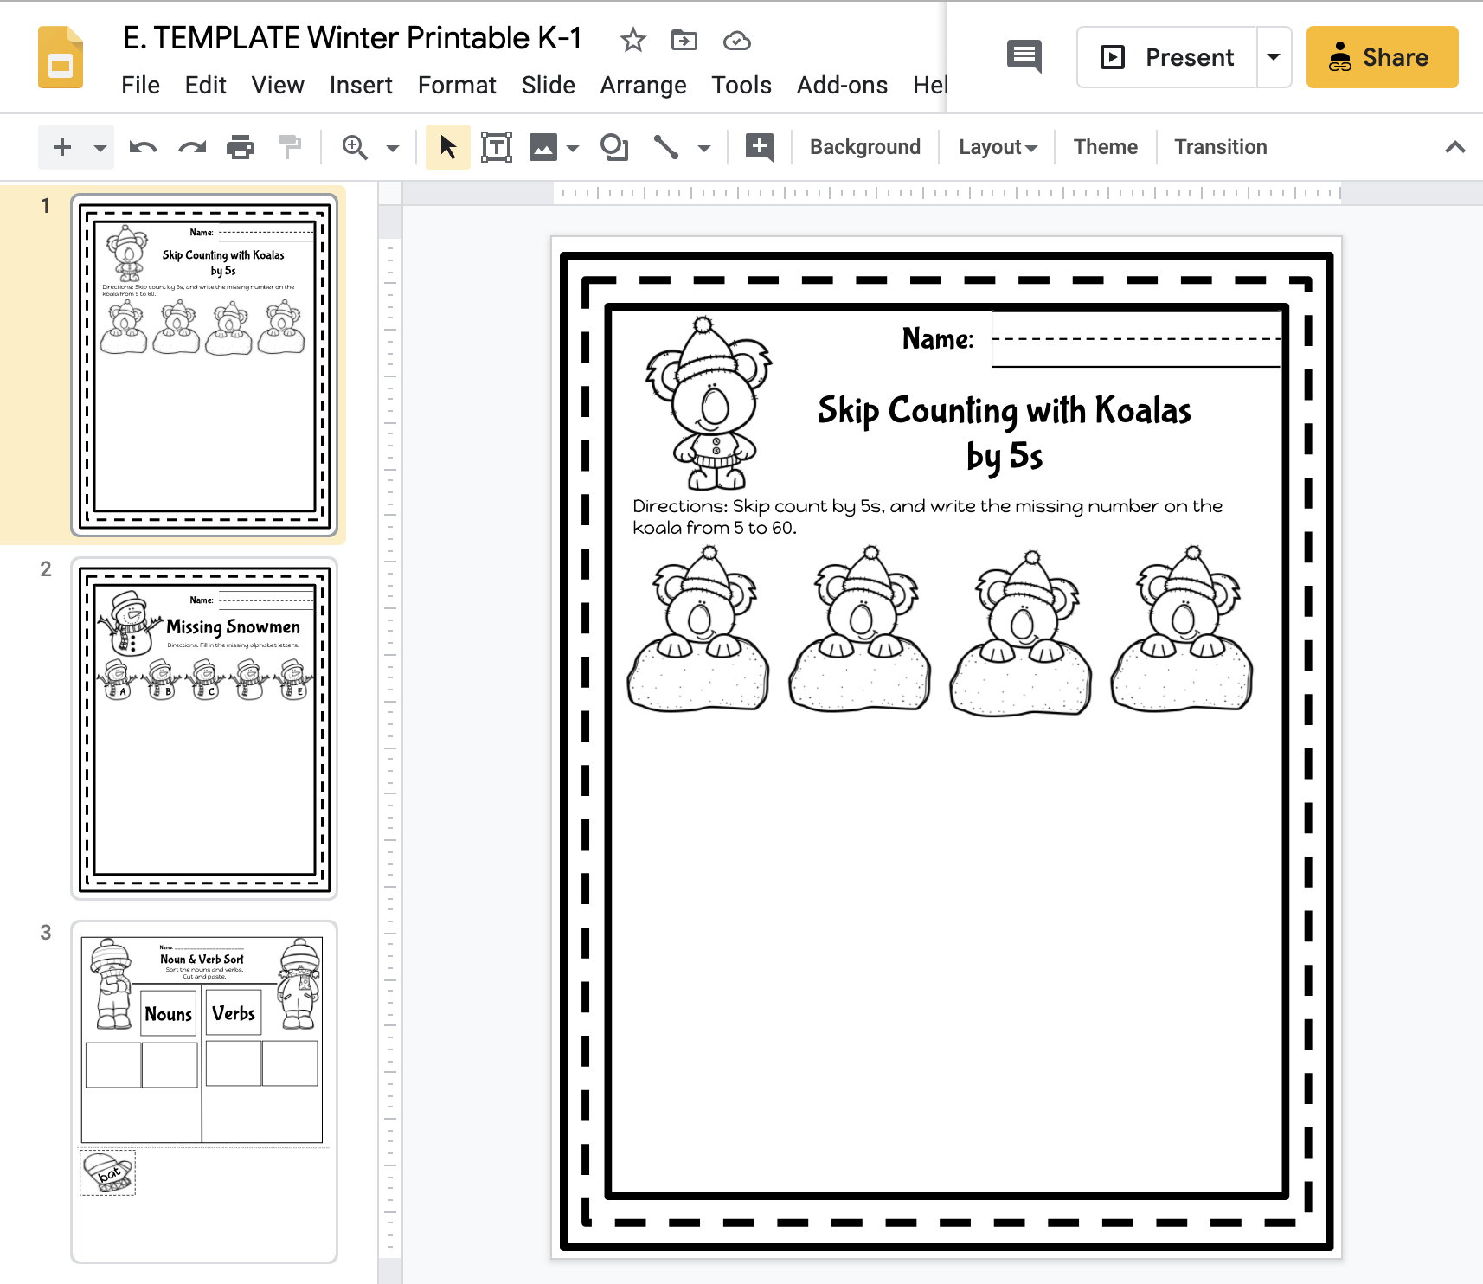Open the File menu
The width and height of the screenshot is (1483, 1284).
tap(140, 85)
